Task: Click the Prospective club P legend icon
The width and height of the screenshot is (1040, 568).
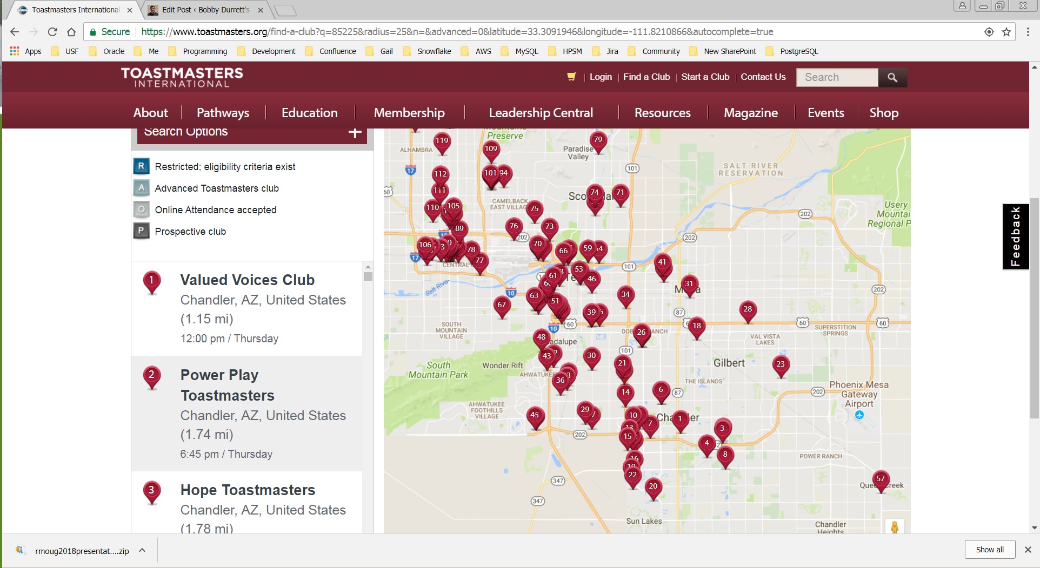Action: [141, 231]
